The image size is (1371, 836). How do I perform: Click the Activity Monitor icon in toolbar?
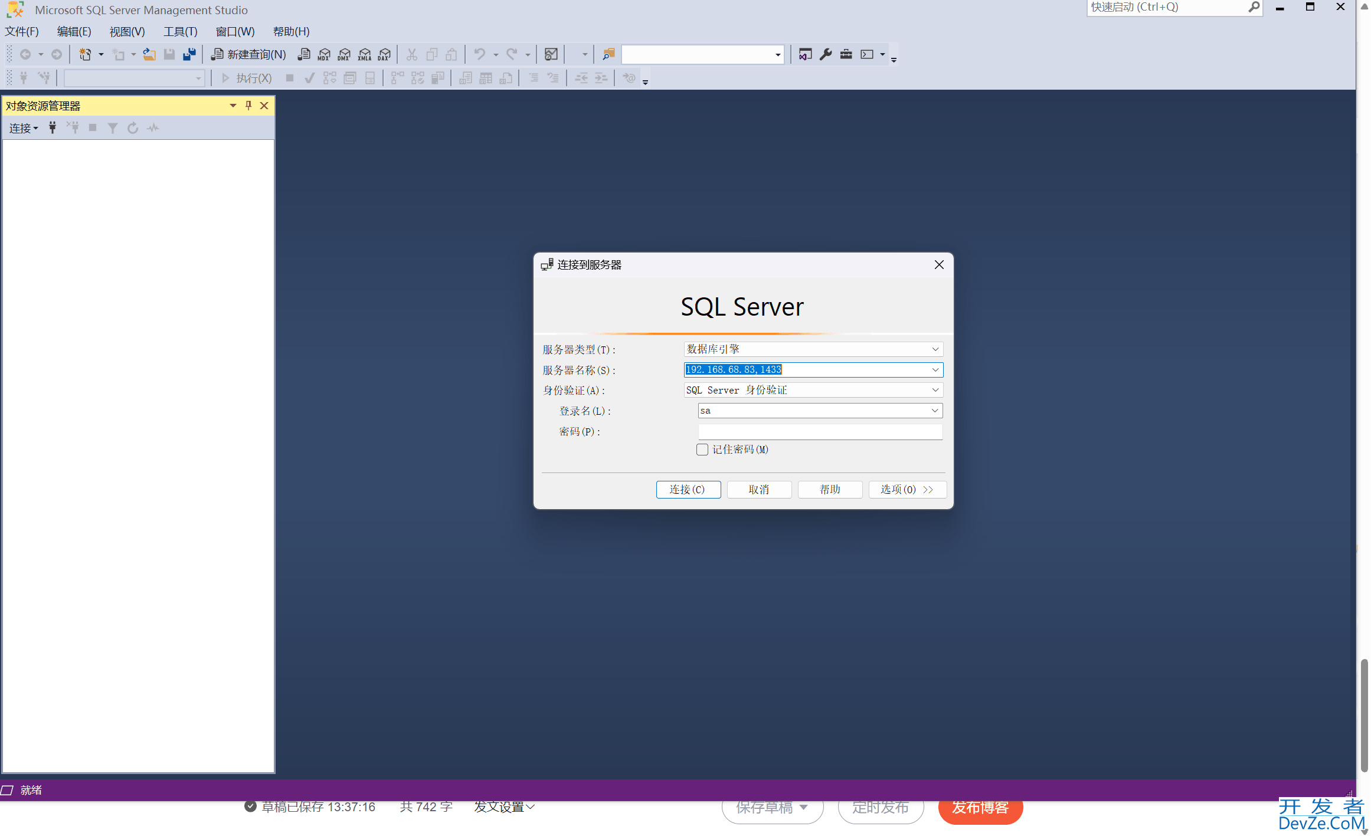tap(551, 54)
